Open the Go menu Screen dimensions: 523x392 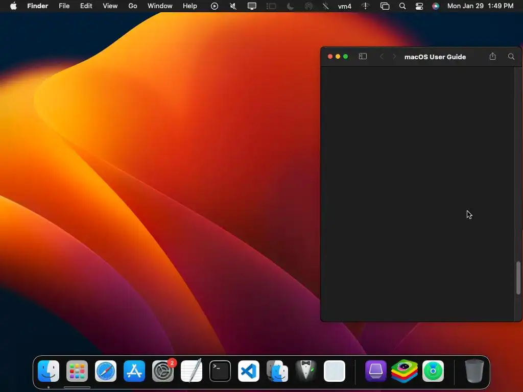[x=133, y=6]
